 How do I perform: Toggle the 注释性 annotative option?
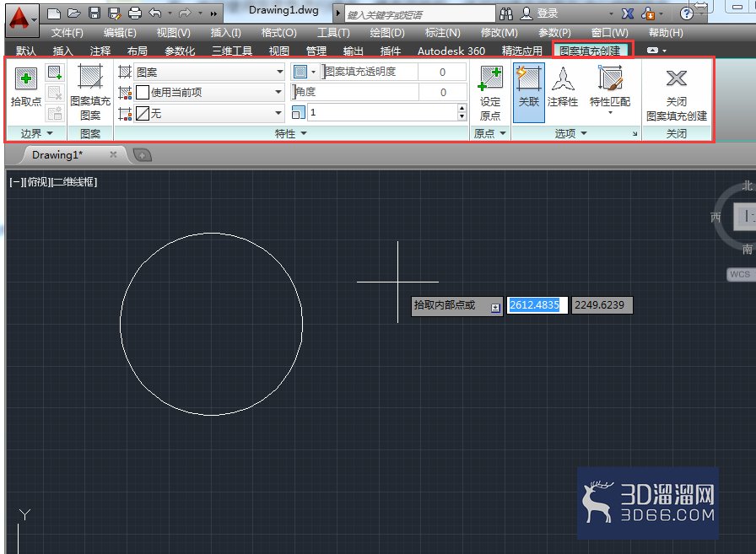pos(562,87)
